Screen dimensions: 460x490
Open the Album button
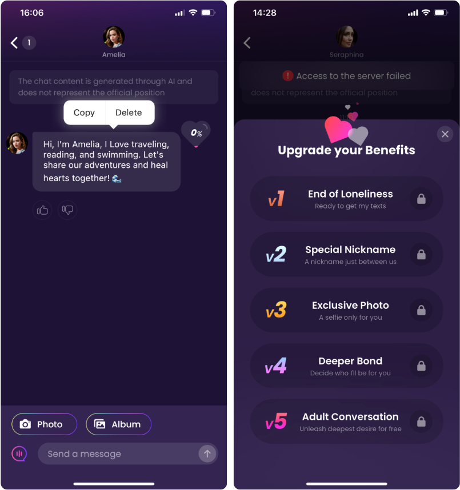[119, 424]
